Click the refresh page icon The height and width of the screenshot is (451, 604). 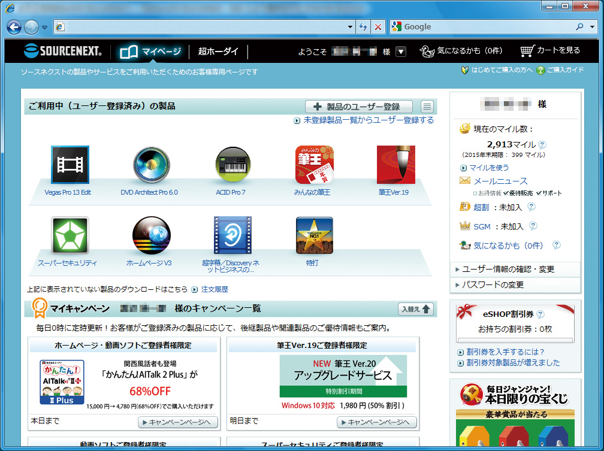tap(363, 26)
